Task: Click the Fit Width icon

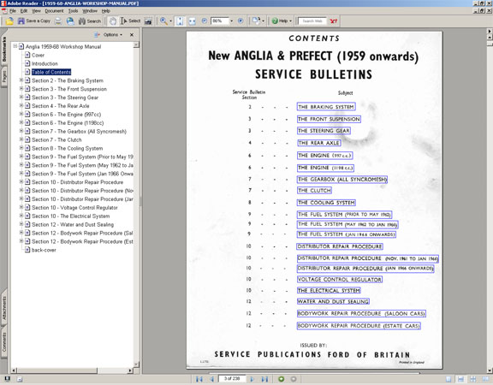Action: pyautogui.click(x=192, y=21)
